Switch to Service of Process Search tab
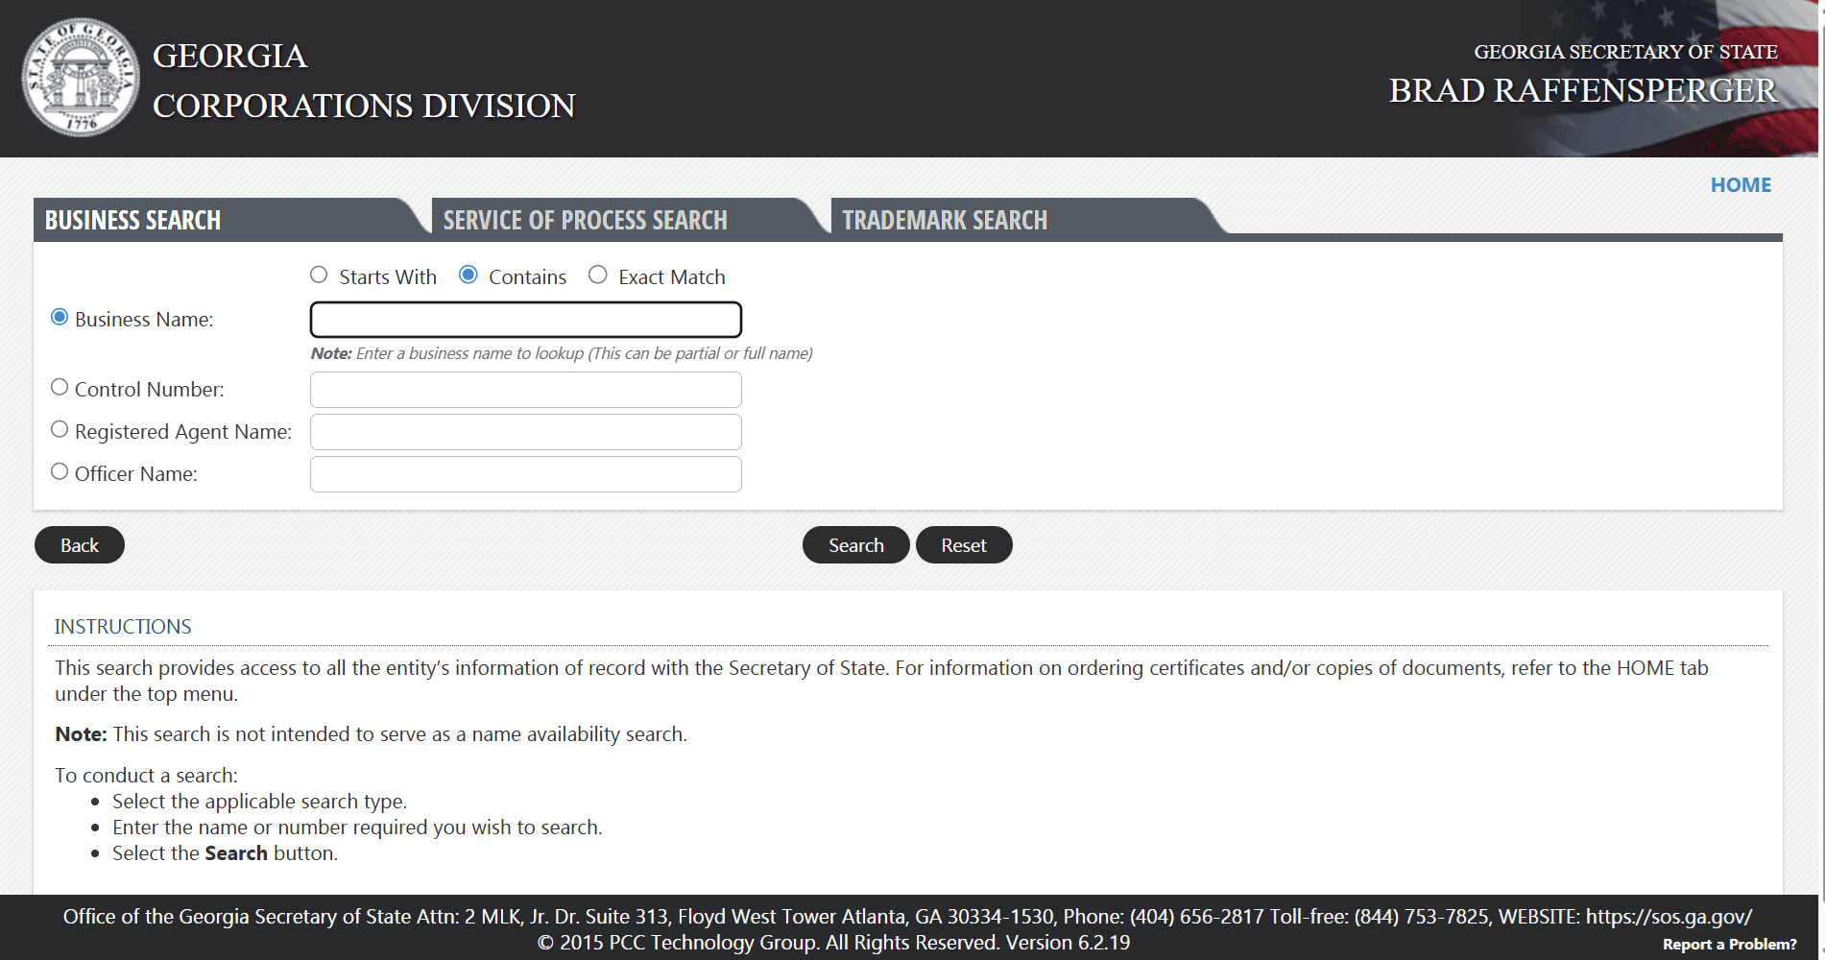The width and height of the screenshot is (1825, 960). pos(586,220)
